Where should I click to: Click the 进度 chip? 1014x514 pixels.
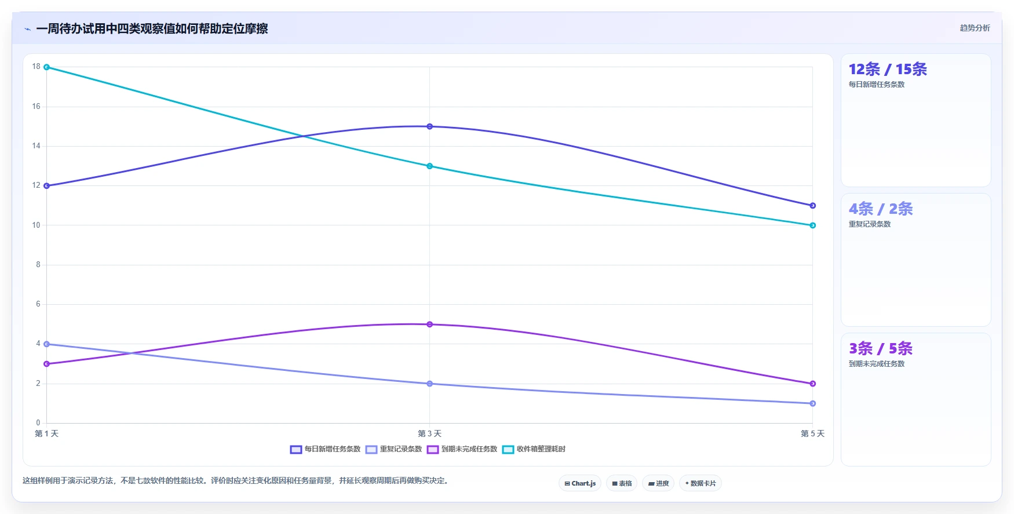click(658, 483)
